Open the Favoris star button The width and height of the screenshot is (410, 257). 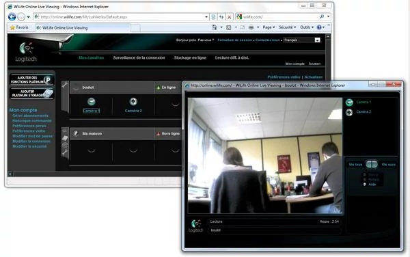pos(19,27)
